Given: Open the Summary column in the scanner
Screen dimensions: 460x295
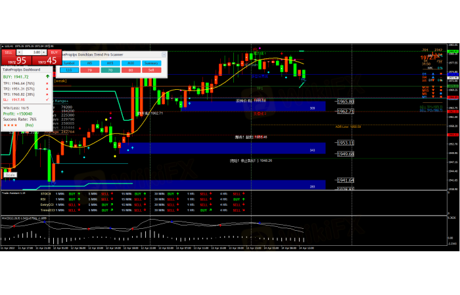Looking at the screenshot, I should coord(150,62).
